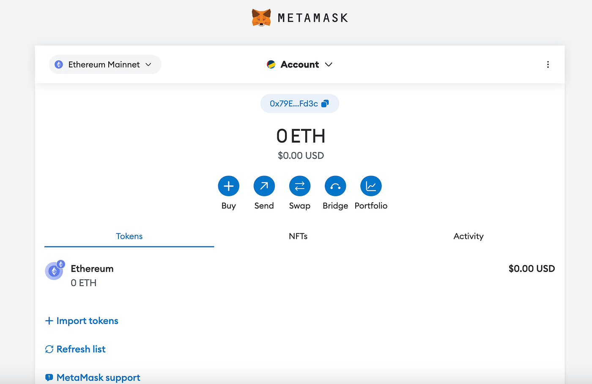Click the 0 ETH main balance
The image size is (592, 384).
pos(301,136)
